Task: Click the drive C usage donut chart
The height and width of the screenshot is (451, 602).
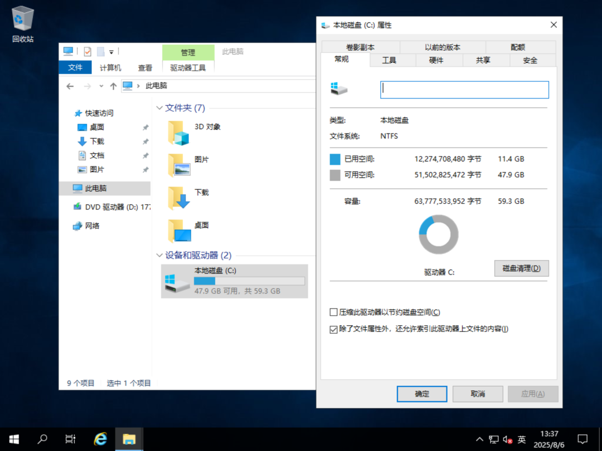Action: point(438,234)
